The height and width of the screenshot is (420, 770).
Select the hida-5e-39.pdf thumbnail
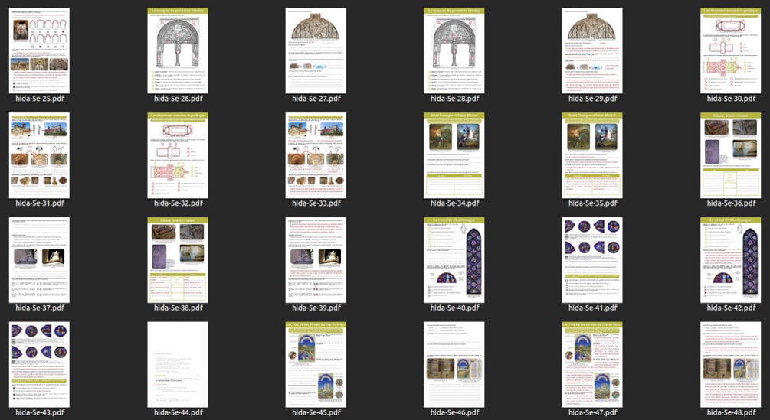coord(316,260)
